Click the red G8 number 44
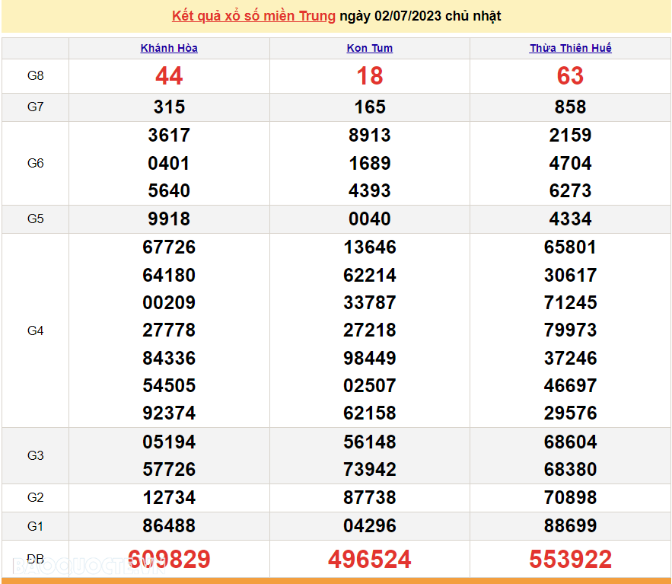Viewport: 672px width, 584px height. [169, 76]
